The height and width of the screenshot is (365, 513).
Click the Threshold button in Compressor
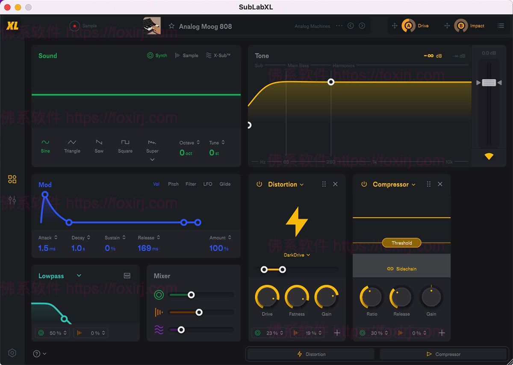[x=401, y=243]
